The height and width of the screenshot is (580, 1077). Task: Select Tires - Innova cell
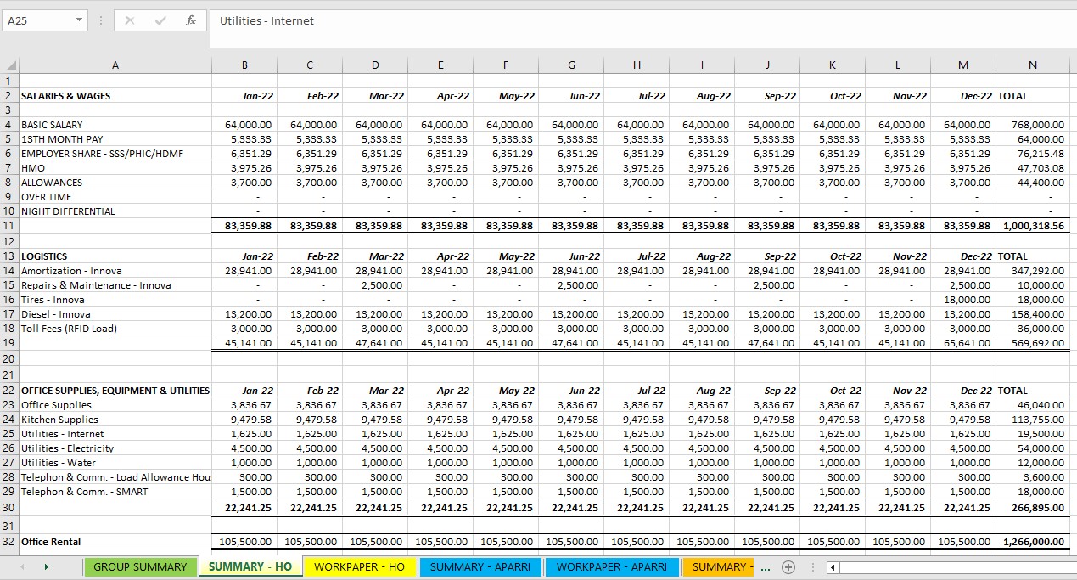pos(115,300)
